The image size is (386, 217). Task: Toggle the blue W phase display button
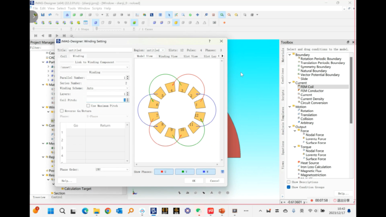pos(206,172)
